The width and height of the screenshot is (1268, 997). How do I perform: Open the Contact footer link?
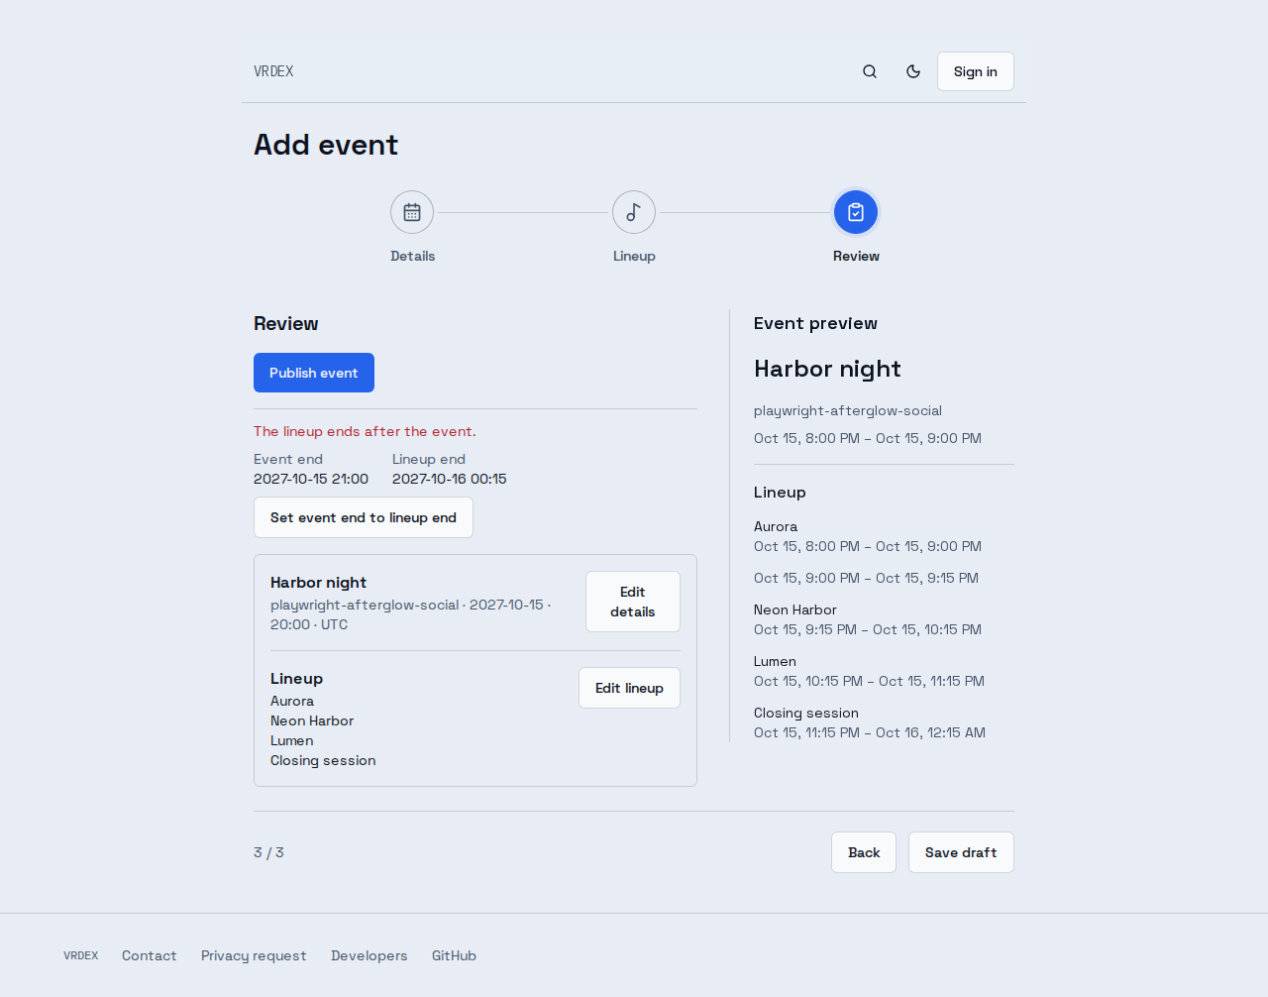(x=150, y=955)
